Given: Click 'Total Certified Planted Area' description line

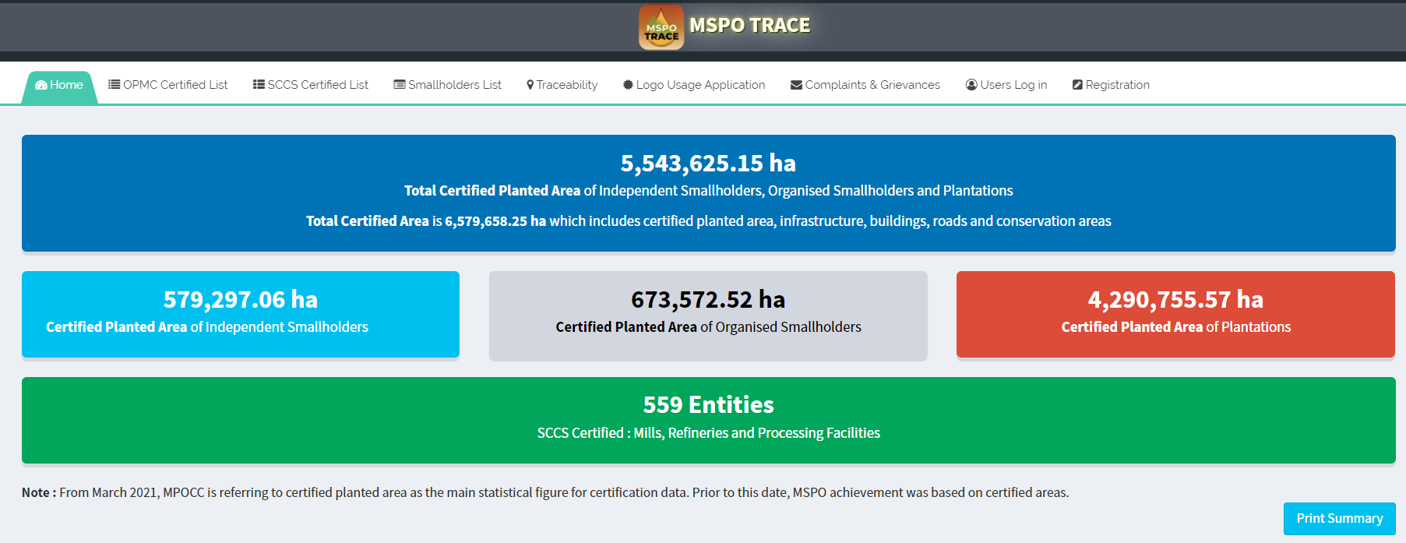Looking at the screenshot, I should (708, 191).
